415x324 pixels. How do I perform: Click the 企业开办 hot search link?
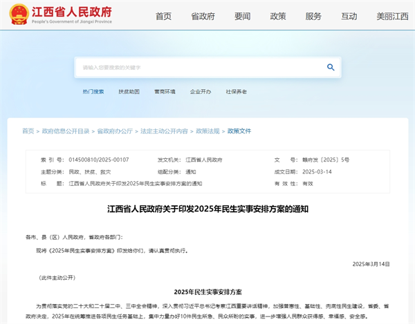201,91
